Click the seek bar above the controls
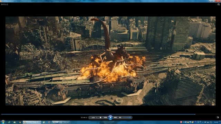This screenshot has height=124, width=221. pos(98,114)
